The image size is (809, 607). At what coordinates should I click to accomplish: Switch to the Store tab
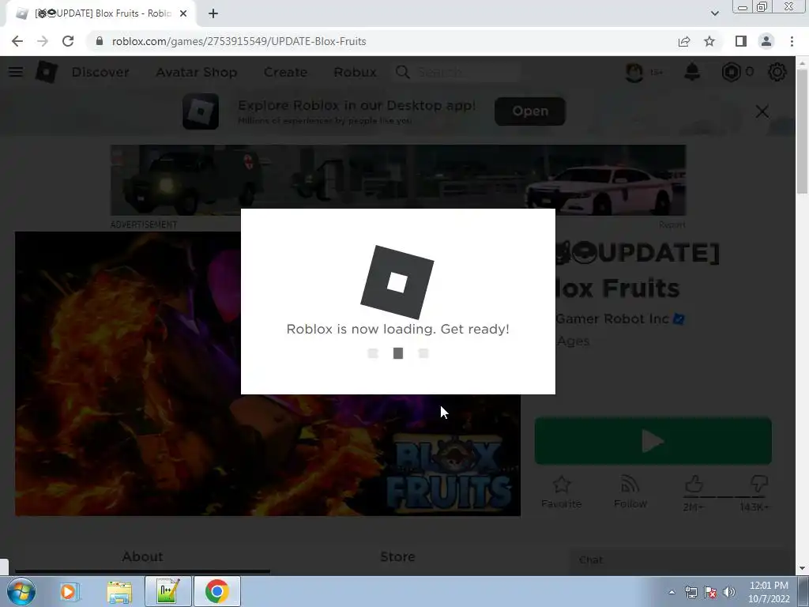point(397,556)
